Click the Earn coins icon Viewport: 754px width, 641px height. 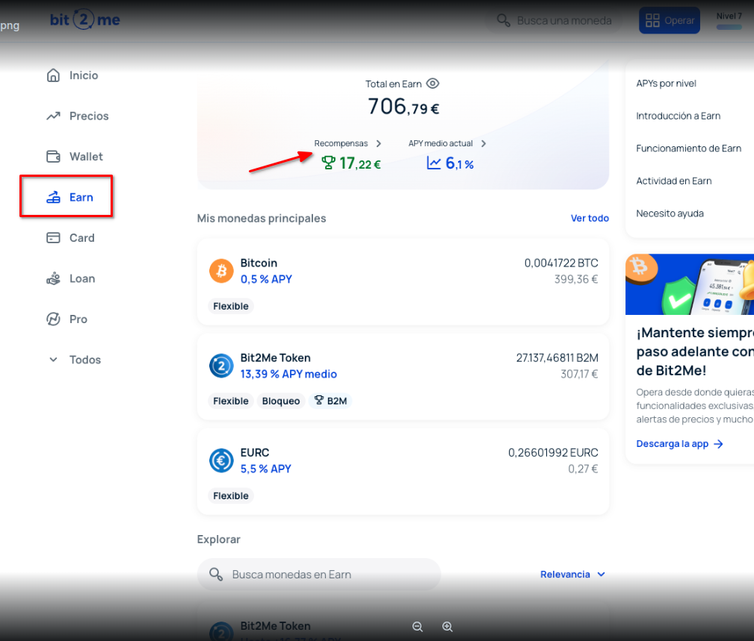[x=53, y=197]
